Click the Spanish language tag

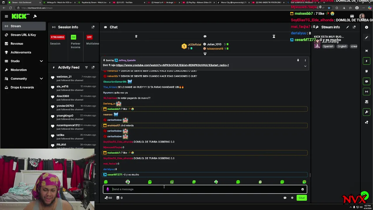tap(328, 46)
